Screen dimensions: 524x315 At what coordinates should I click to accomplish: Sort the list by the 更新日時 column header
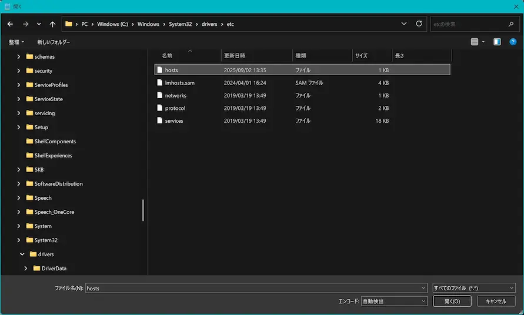[x=235, y=56]
